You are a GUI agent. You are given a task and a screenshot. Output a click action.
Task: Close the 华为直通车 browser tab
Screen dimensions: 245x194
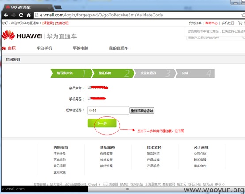pyautogui.click(x=50, y=8)
